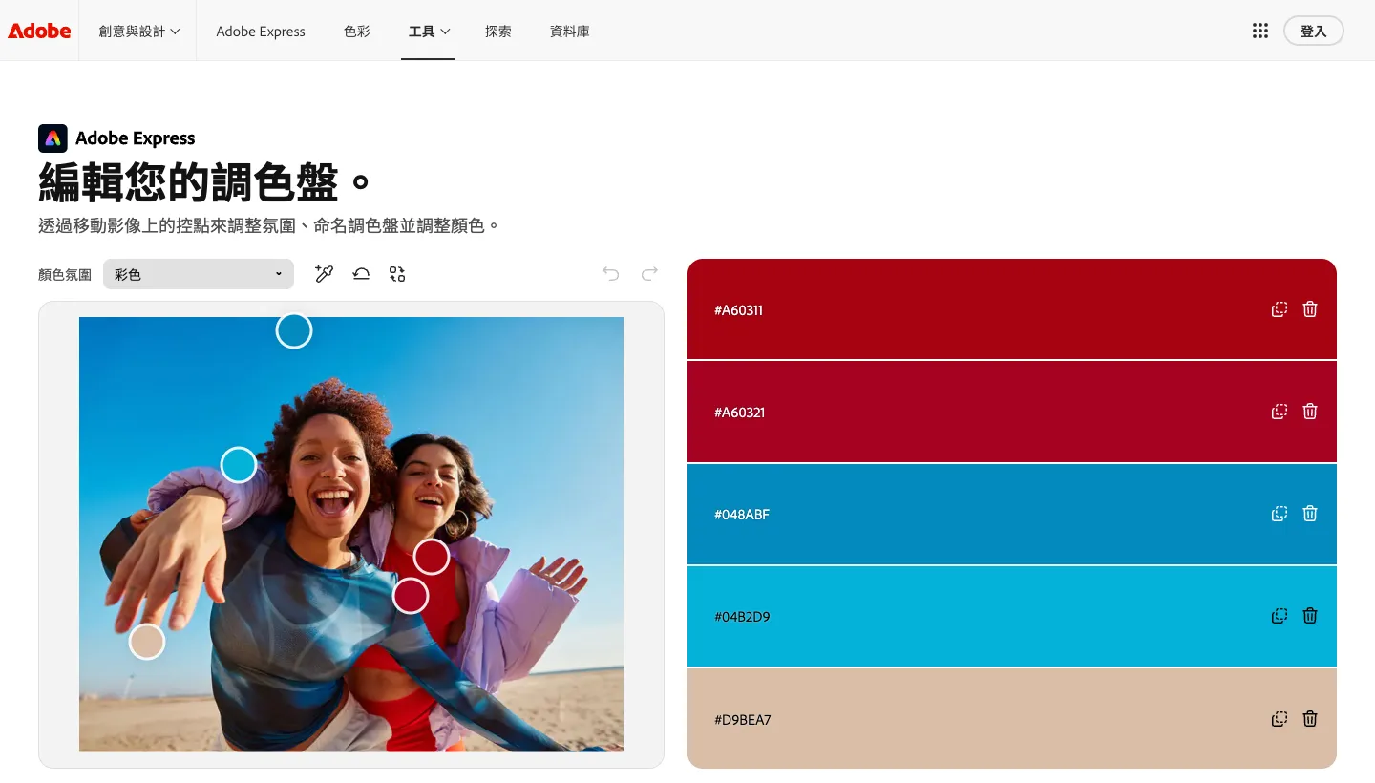Click the reset arc-arrow icon beside the eyedropper
Screen dimensions: 1375x783
click(361, 274)
